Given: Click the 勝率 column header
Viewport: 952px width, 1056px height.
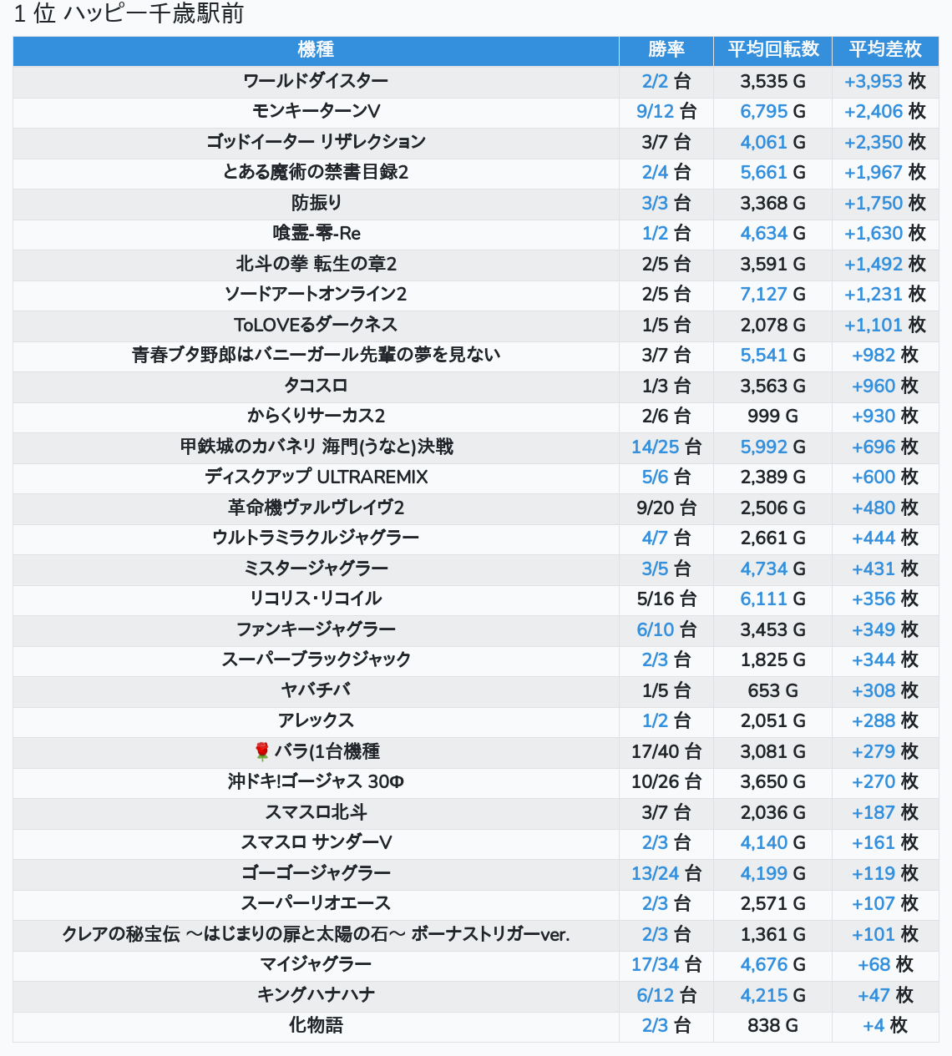Looking at the screenshot, I should tap(666, 50).
